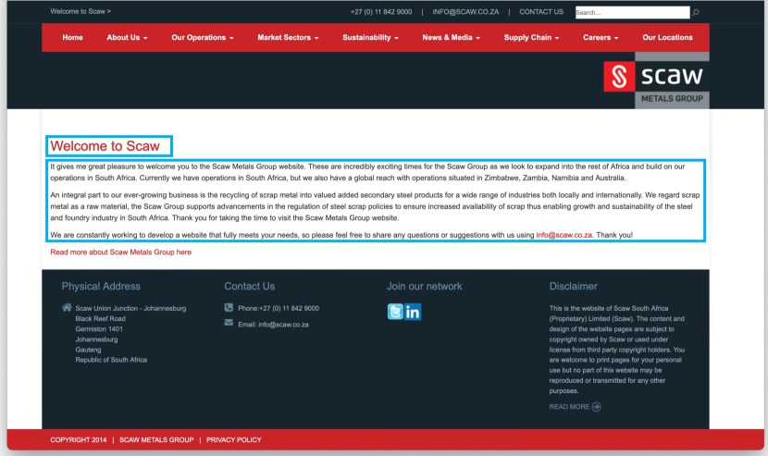Click the Disclaimer heading
The image size is (768, 456).
click(573, 286)
